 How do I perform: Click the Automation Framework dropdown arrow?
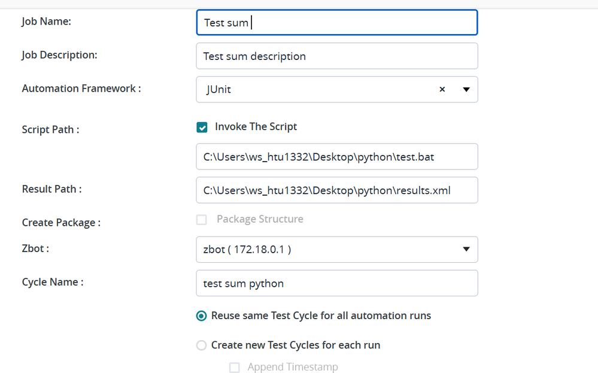pyautogui.click(x=466, y=89)
